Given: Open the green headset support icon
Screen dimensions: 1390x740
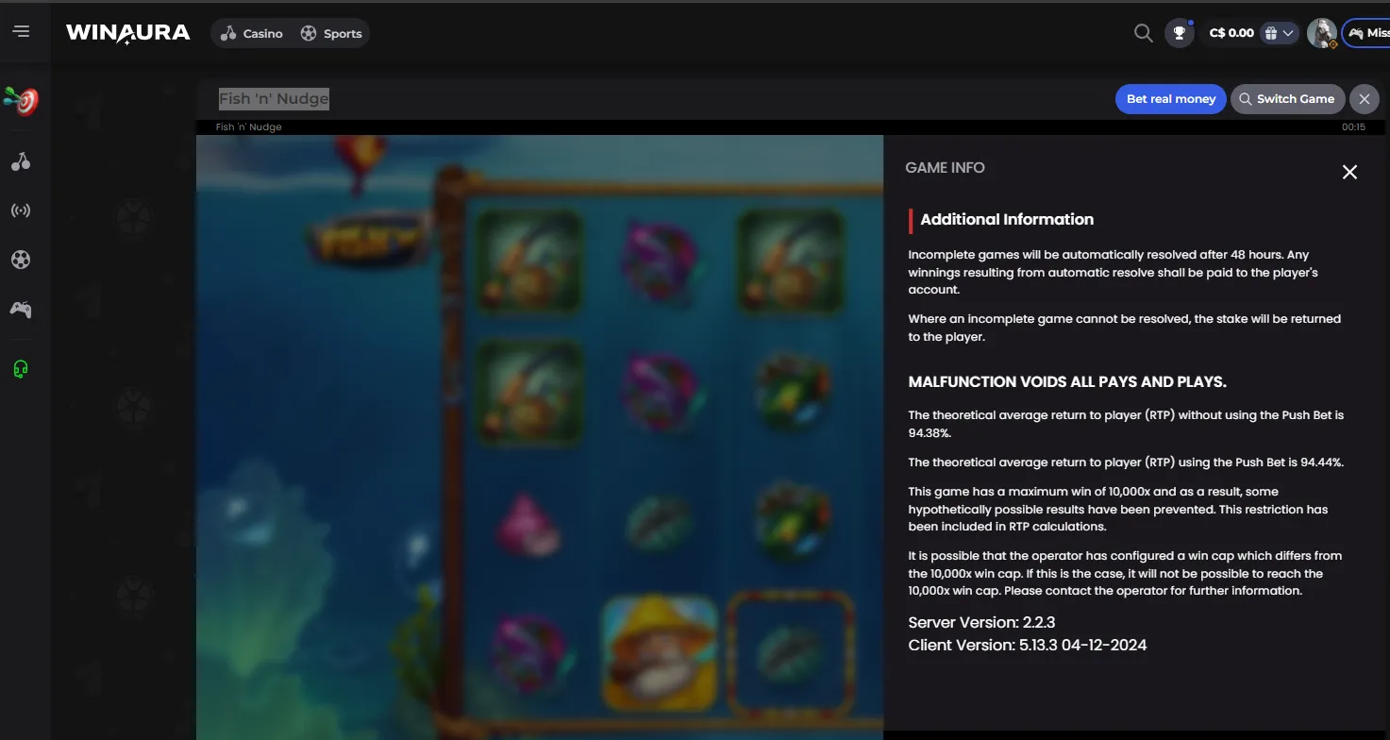Looking at the screenshot, I should [21, 369].
